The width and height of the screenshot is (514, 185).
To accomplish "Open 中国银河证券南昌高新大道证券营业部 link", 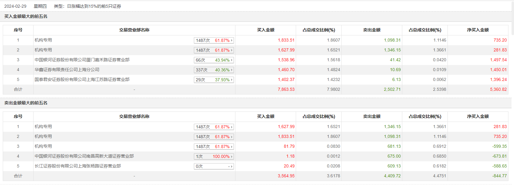I will coord(84,156).
